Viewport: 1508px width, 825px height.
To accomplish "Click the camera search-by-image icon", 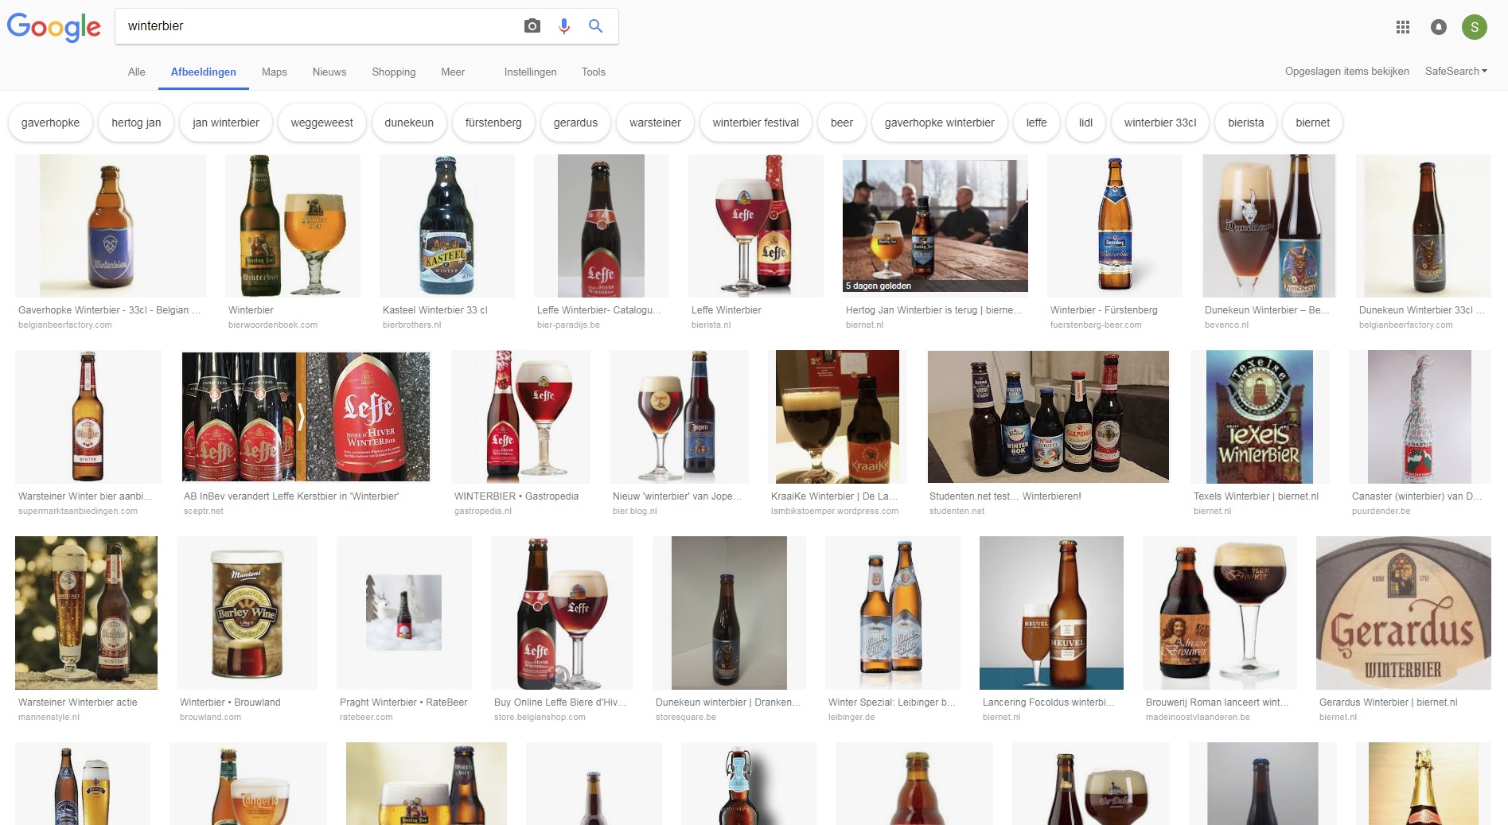I will (x=532, y=26).
